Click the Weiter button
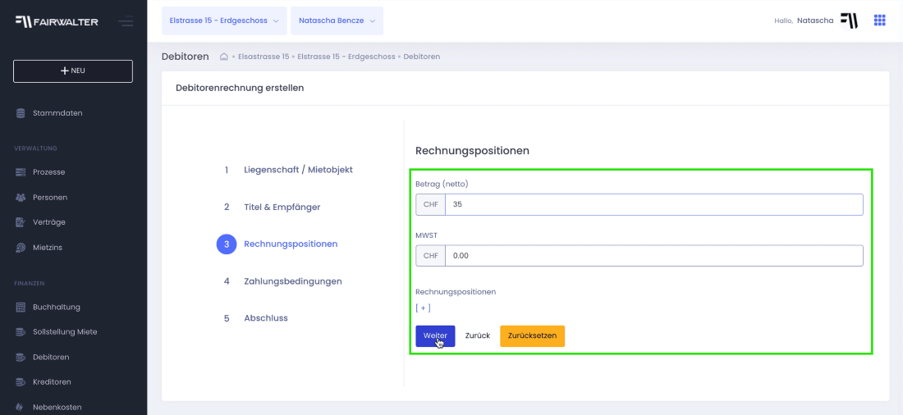This screenshot has height=415, width=903. click(x=435, y=336)
